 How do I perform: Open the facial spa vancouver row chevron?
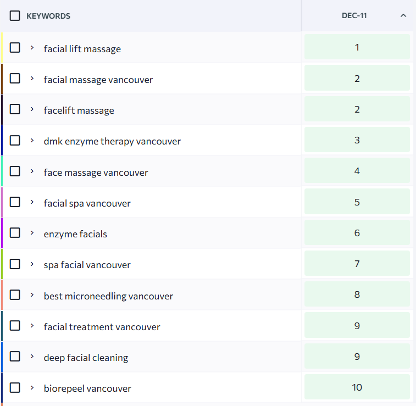click(x=32, y=203)
